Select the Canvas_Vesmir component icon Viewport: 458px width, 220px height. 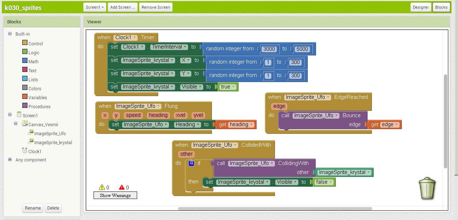click(25, 124)
